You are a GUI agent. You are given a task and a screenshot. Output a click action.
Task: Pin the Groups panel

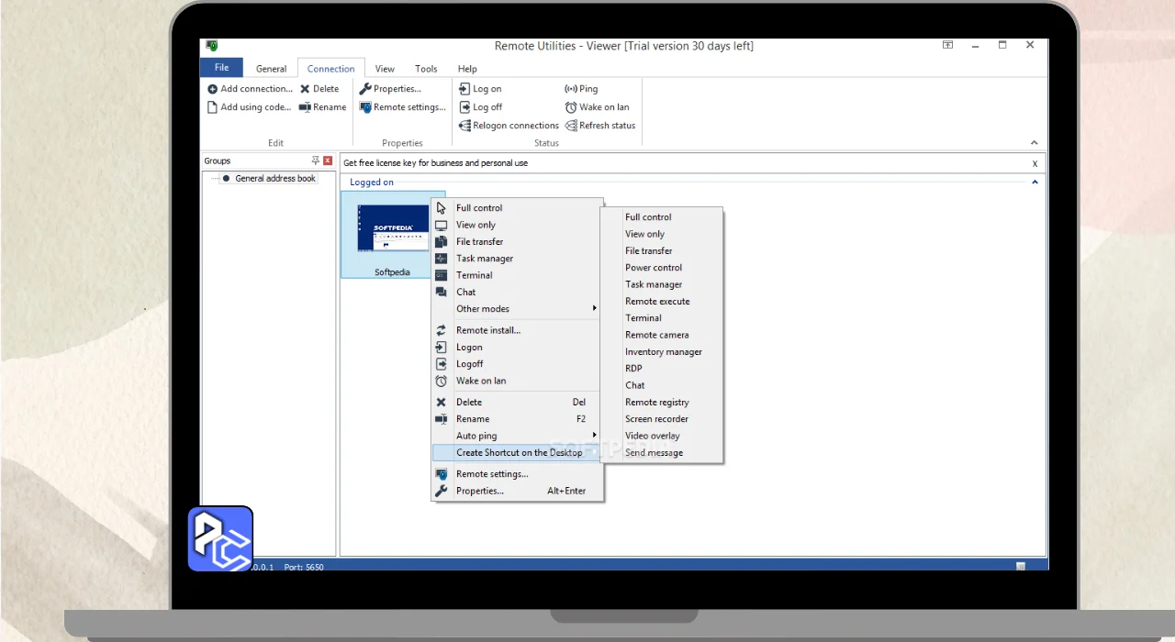point(316,160)
